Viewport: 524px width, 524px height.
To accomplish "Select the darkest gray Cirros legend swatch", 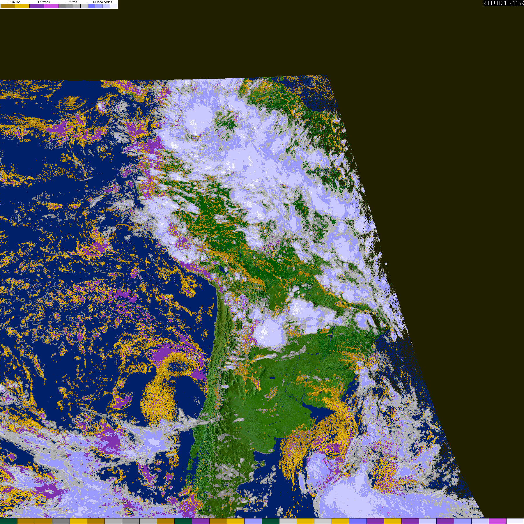I will 63,6.
